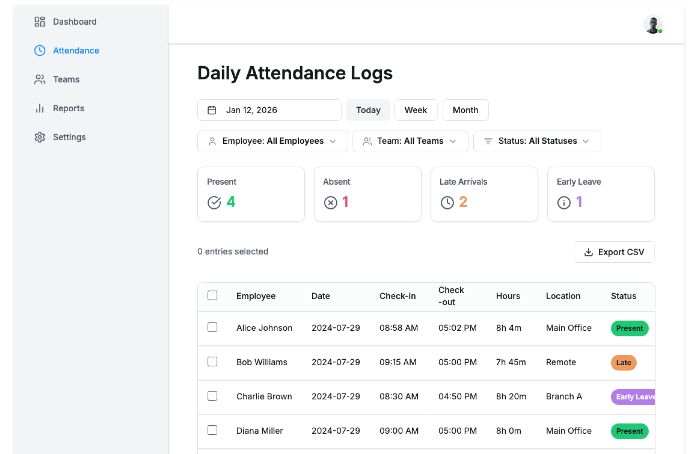Click the download icon on Export CSV
The width and height of the screenshot is (698, 454).
click(x=588, y=252)
